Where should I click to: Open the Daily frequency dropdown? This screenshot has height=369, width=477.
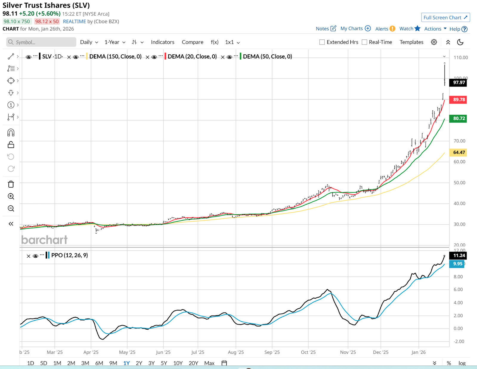coord(89,42)
